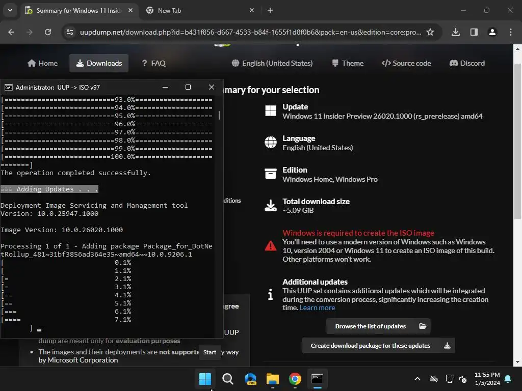Click the globe Language icon
Image resolution: width=522 pixels, height=391 pixels.
270,143
